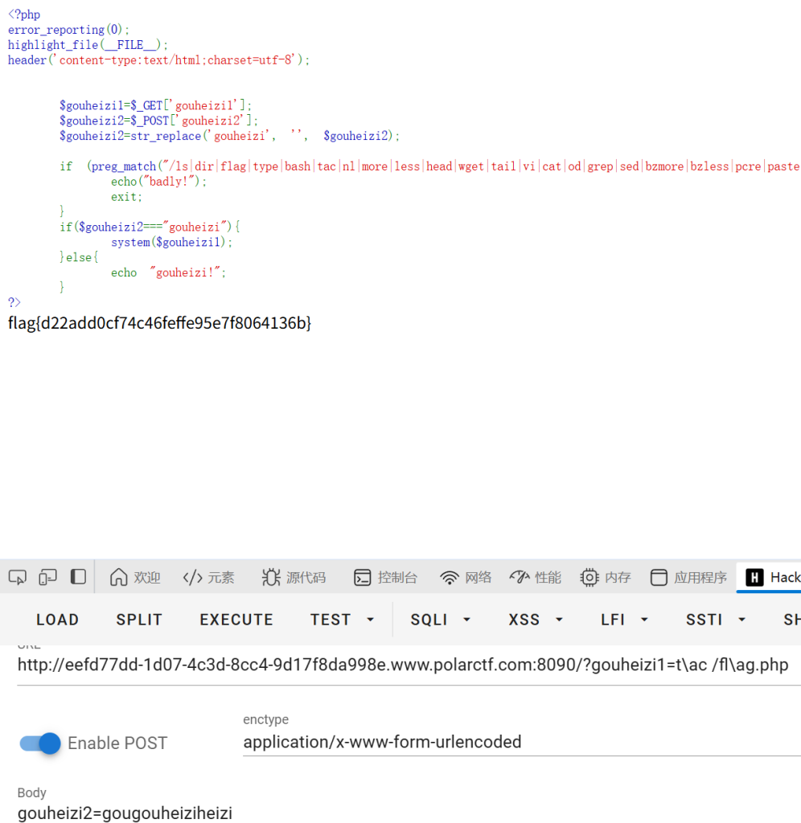Click the bug icon beside 源代码
Viewport: 801px width, 823px height.
pyautogui.click(x=271, y=577)
